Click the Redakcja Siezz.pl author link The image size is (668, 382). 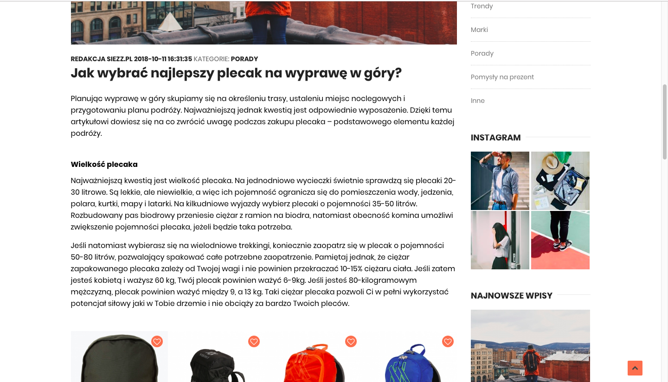pos(102,59)
